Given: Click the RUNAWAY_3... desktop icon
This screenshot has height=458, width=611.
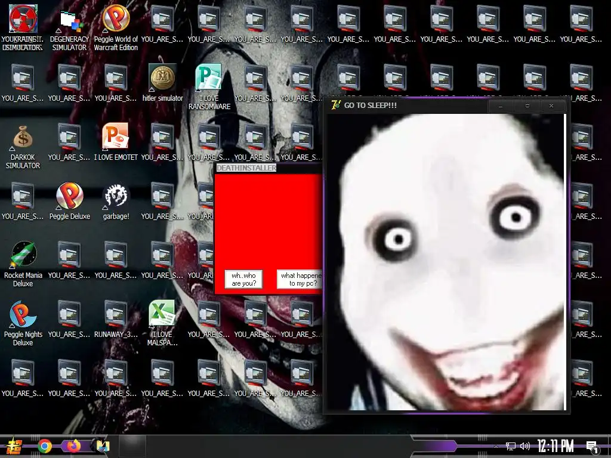Looking at the screenshot, I should (x=116, y=320).
